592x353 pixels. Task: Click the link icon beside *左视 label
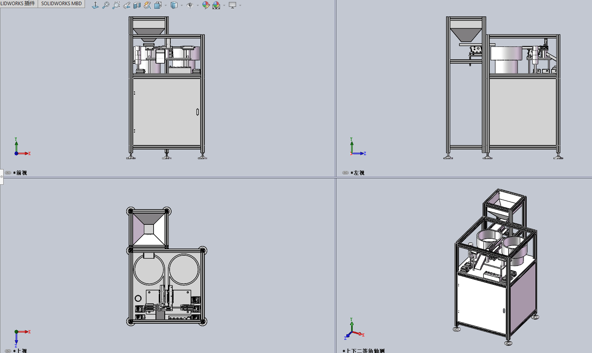346,173
